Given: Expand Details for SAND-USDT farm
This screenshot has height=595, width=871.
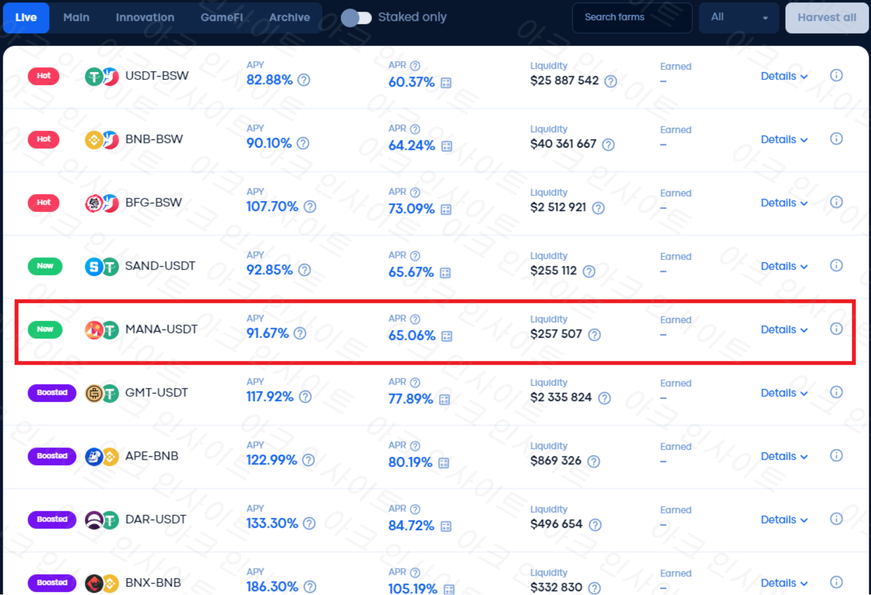Looking at the screenshot, I should click(784, 266).
